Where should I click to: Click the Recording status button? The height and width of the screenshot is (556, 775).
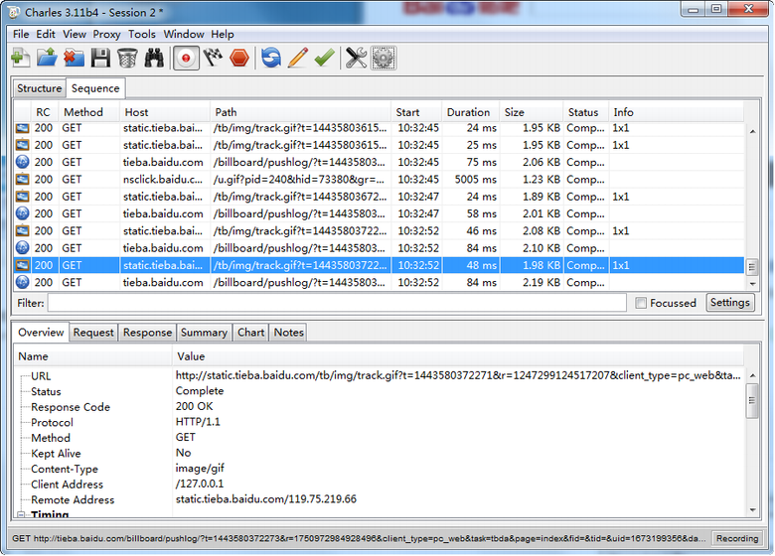tap(737, 538)
